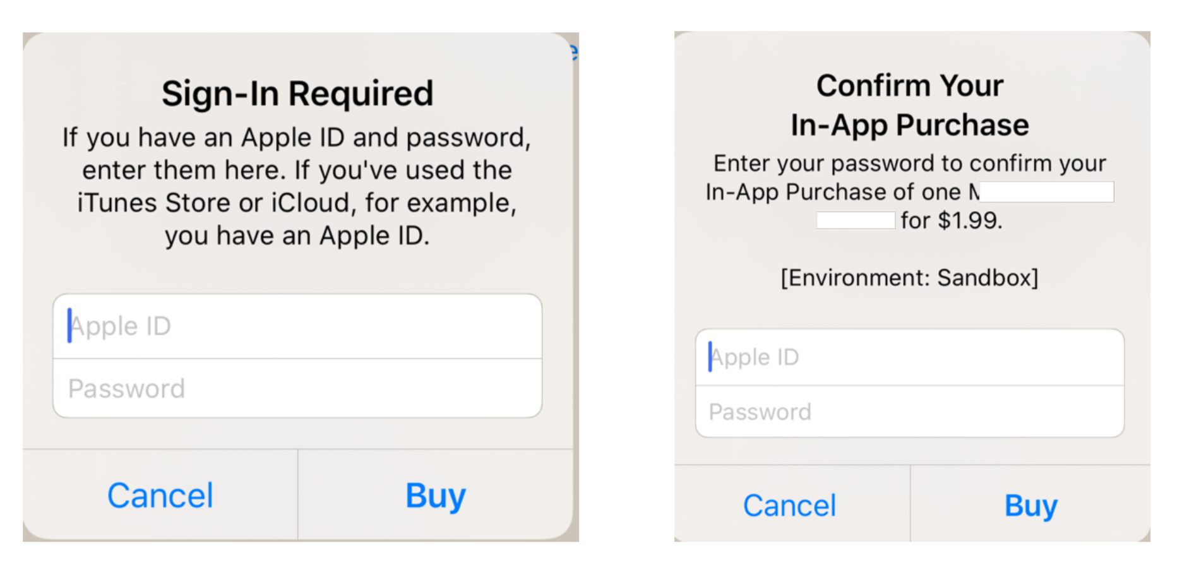Focus the Password field in the purchase dialog
This screenshot has height=572, width=1182.
909,412
